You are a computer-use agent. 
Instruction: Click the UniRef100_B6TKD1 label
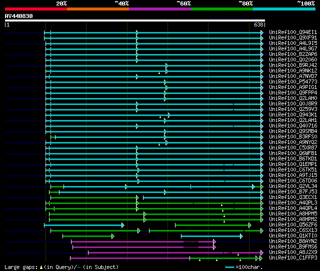tap(293, 159)
